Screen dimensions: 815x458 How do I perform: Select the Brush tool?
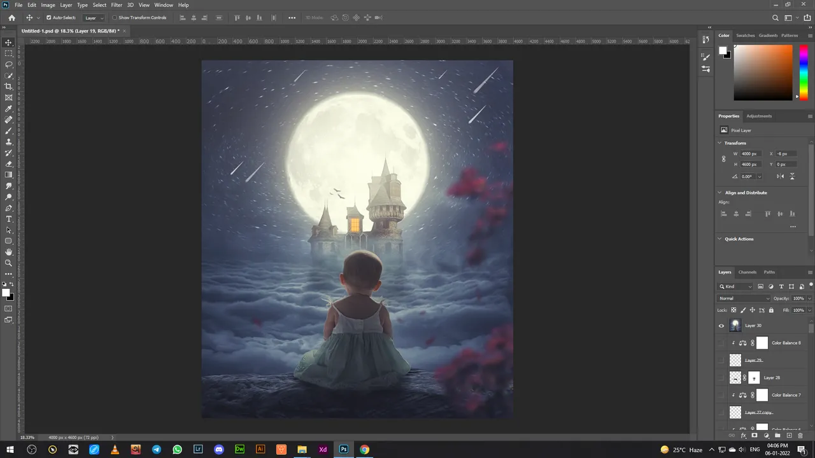coord(8,130)
